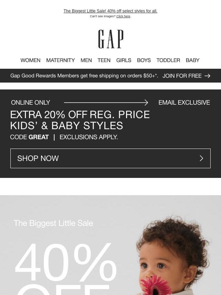This screenshot has width=221, height=295.
Task: Click the Extra 20% Off headline
Action: [80, 120]
